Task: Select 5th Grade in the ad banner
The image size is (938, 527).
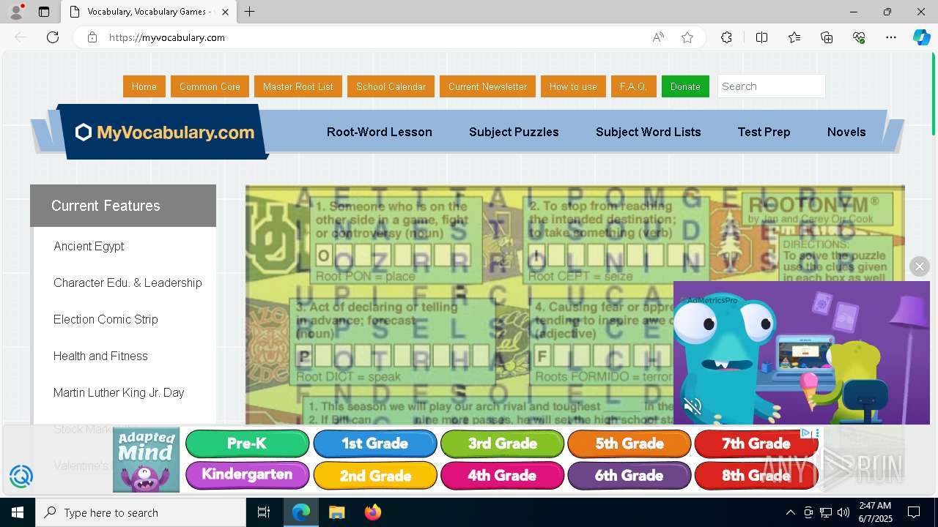Action: (629, 444)
